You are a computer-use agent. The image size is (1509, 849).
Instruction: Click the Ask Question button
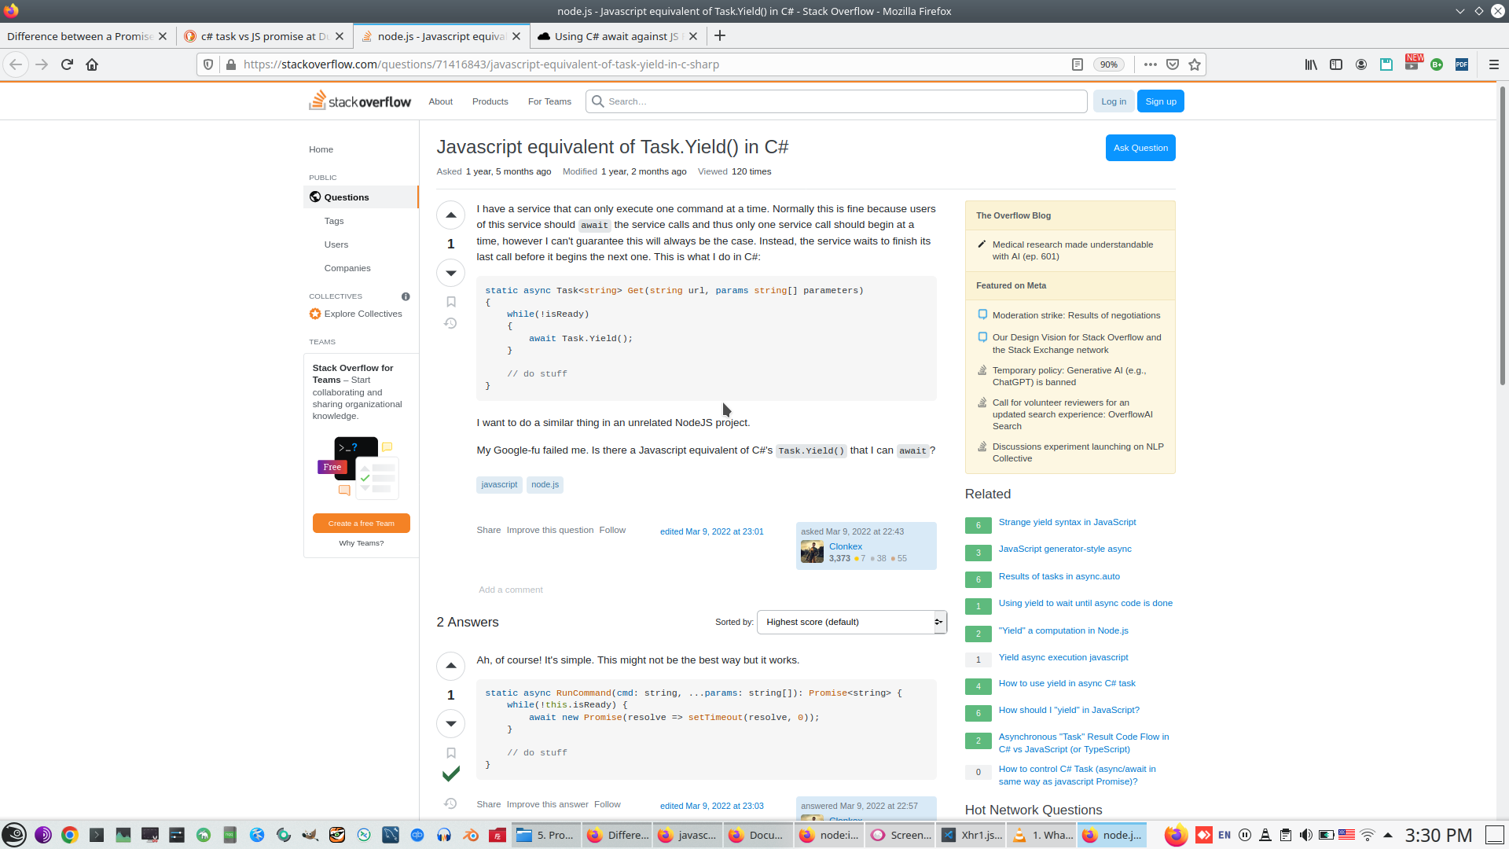tap(1140, 148)
